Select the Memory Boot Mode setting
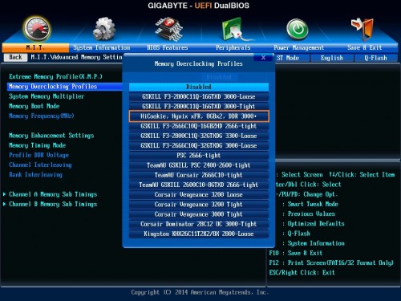401x301 pixels. (34, 106)
